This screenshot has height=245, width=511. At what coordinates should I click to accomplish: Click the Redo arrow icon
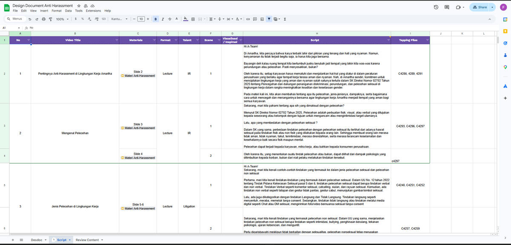coord(37,19)
